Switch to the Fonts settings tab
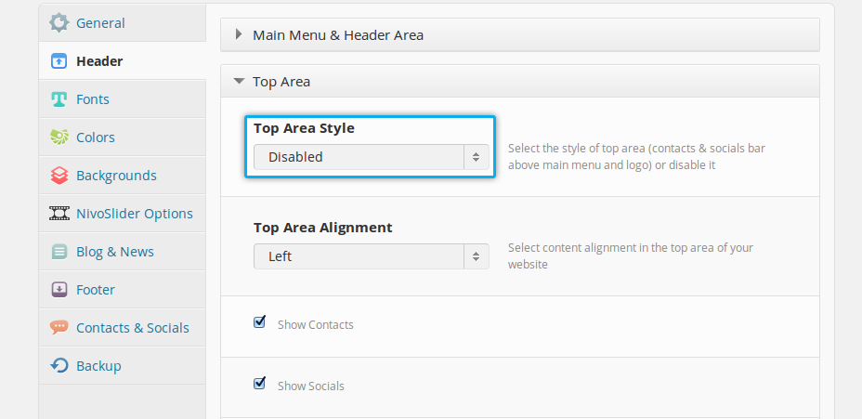This screenshot has height=419, width=862. pyautogui.click(x=93, y=99)
